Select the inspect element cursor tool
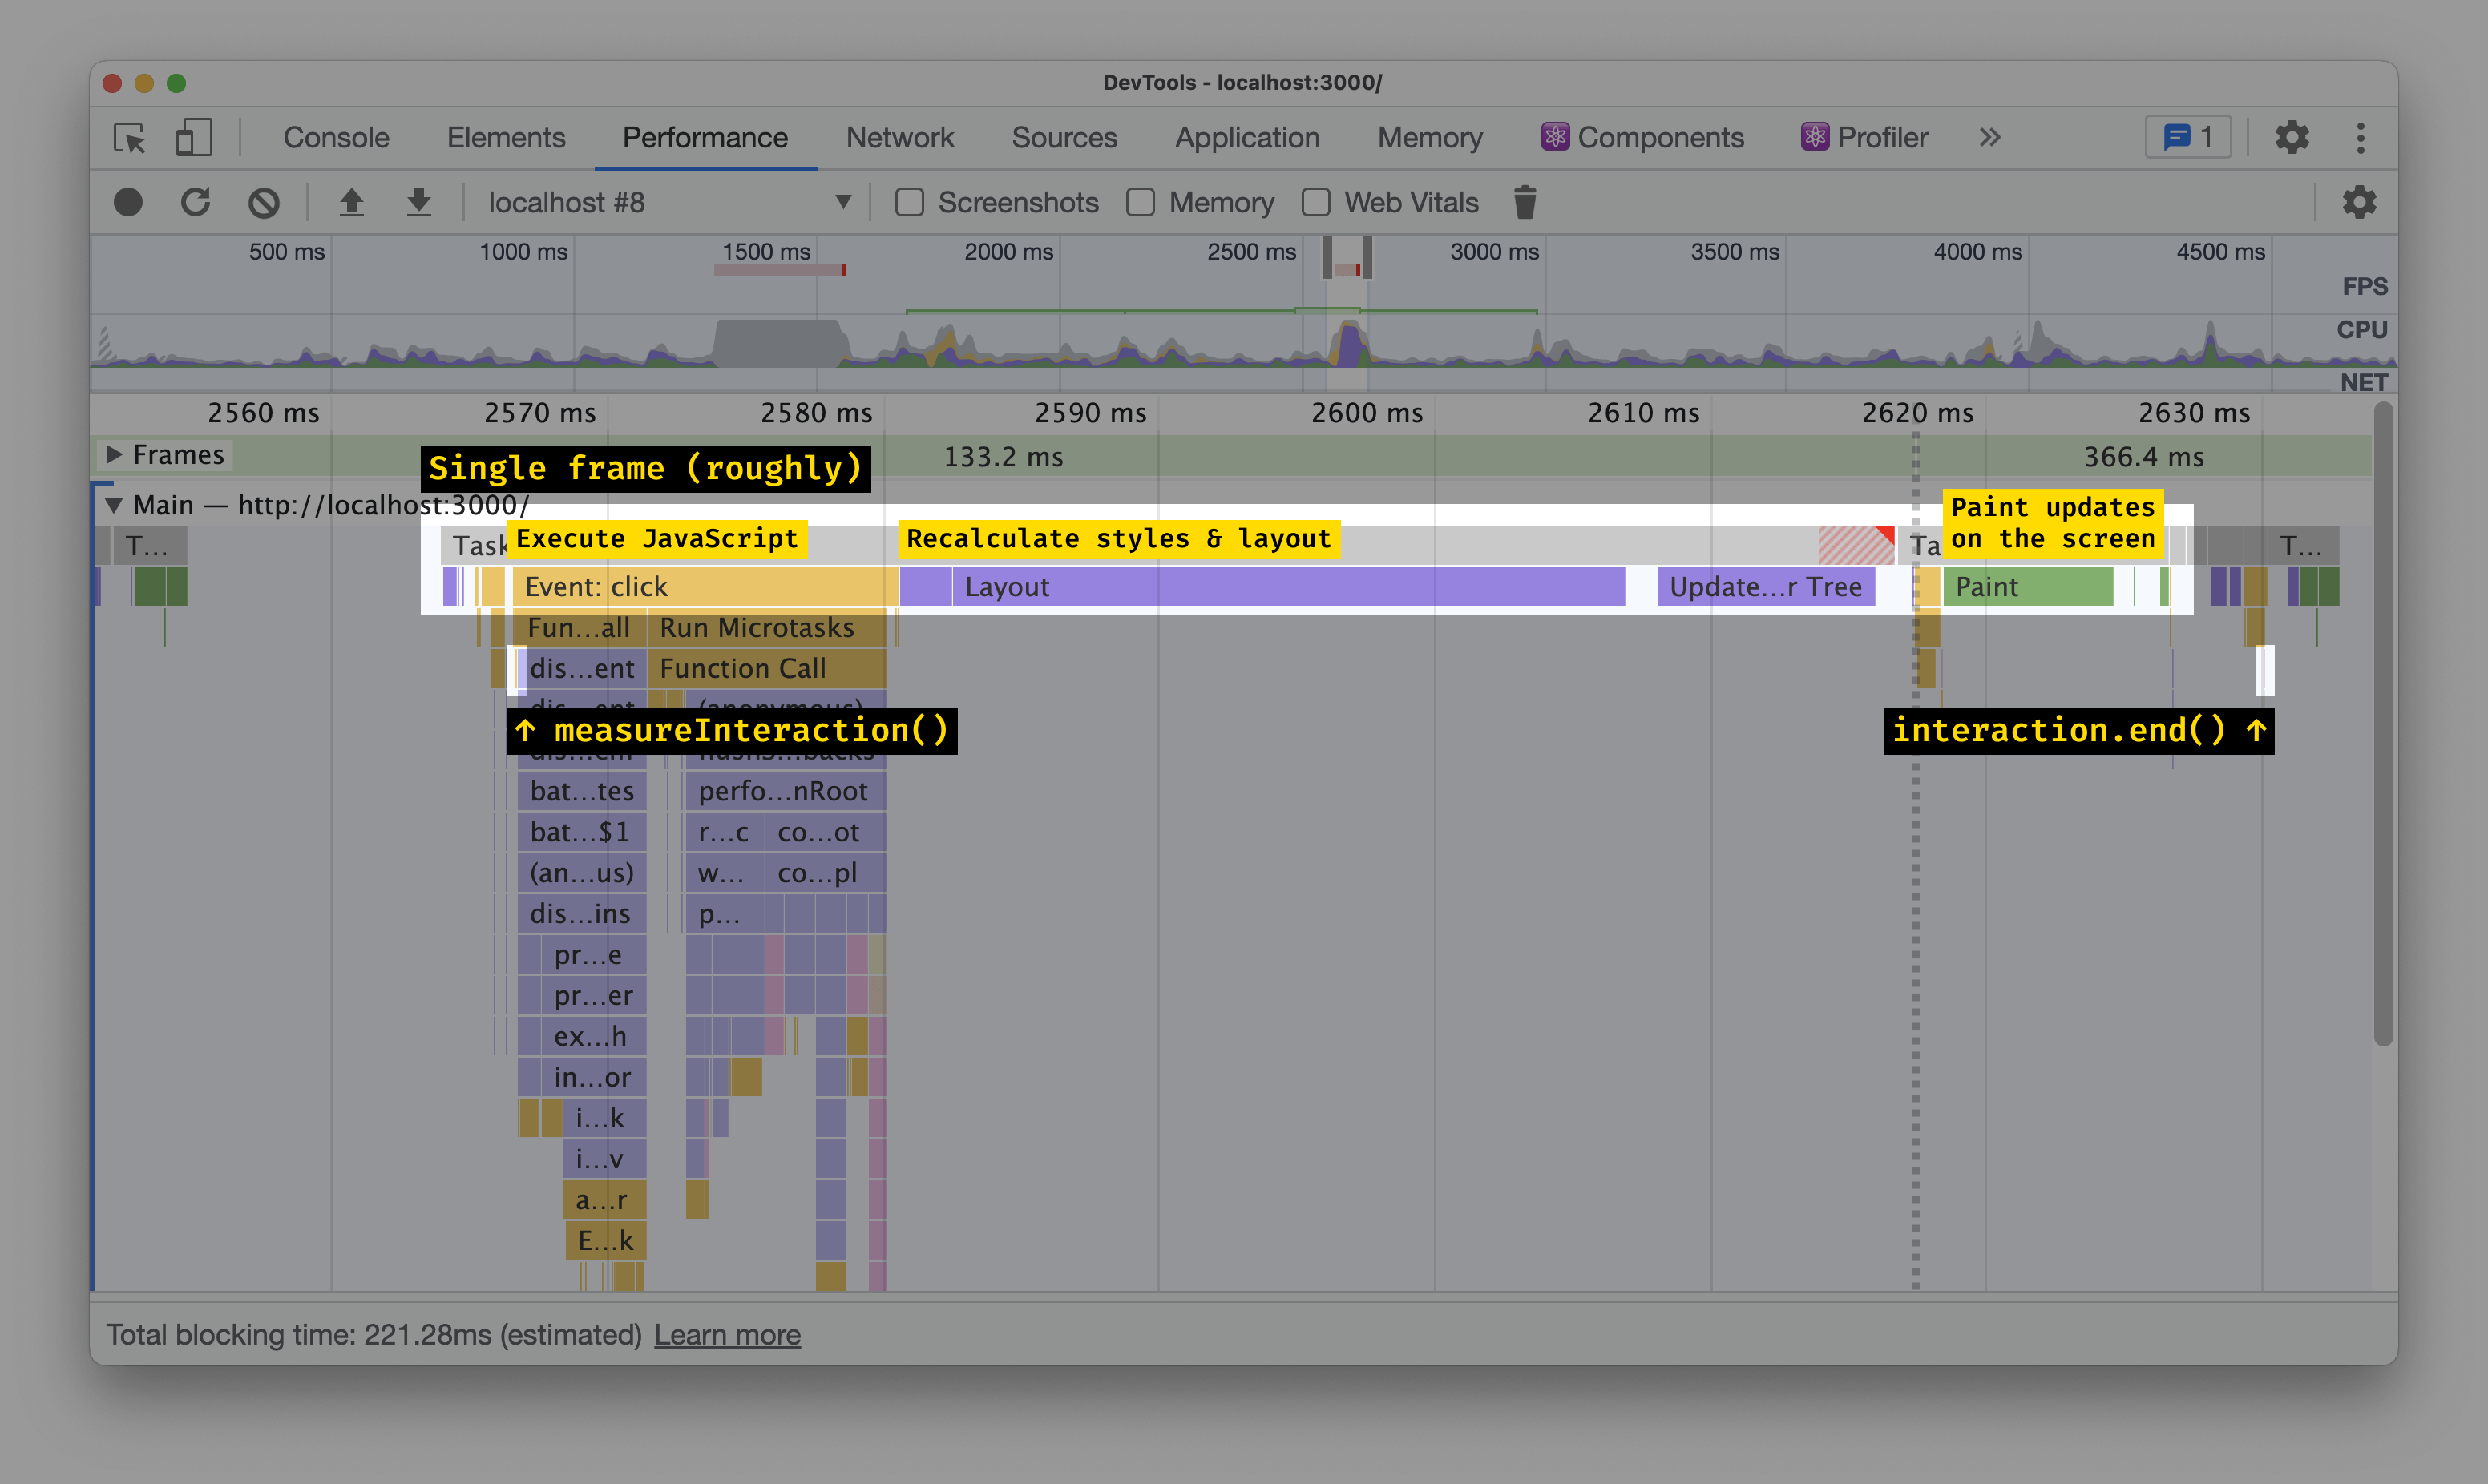The image size is (2488, 1484). pos(130,138)
